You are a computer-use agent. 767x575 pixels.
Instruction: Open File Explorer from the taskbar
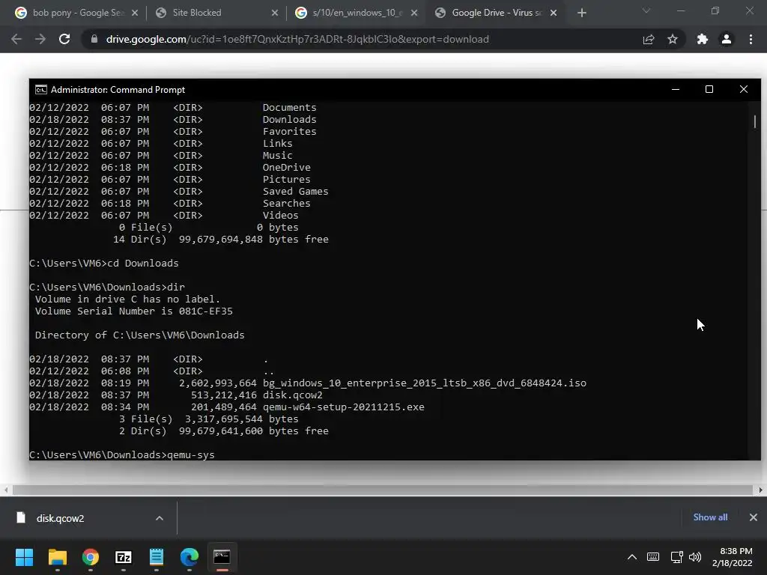point(57,557)
